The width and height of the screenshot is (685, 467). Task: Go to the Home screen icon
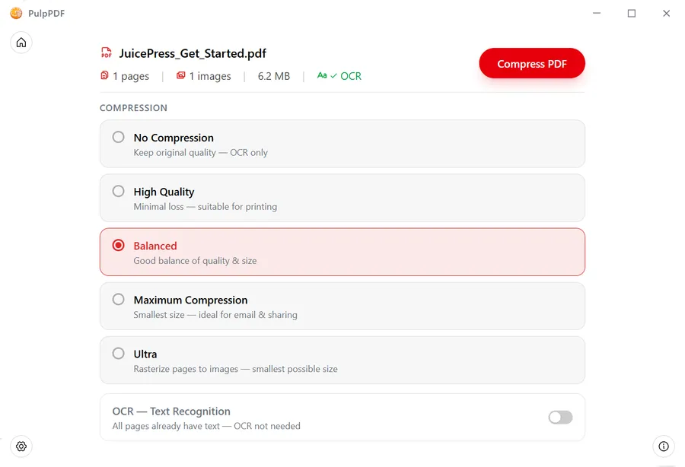[21, 43]
